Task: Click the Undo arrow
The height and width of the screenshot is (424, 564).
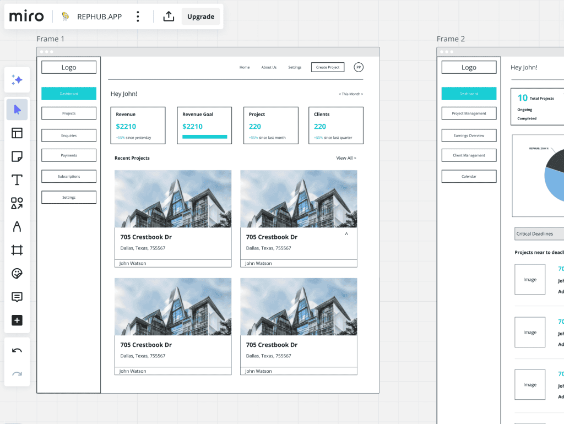Action: pos(17,351)
